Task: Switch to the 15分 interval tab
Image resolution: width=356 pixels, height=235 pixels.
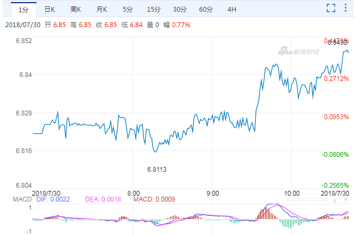Action: pos(154,9)
